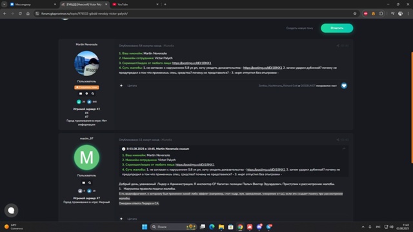
Task: Open the Chrome profile avatar
Action: pos(400,14)
